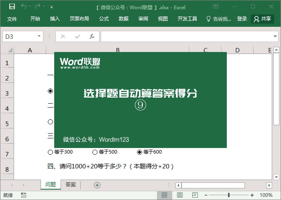Switch to the 答案 sheet tab
281x200 pixels.
click(x=71, y=185)
